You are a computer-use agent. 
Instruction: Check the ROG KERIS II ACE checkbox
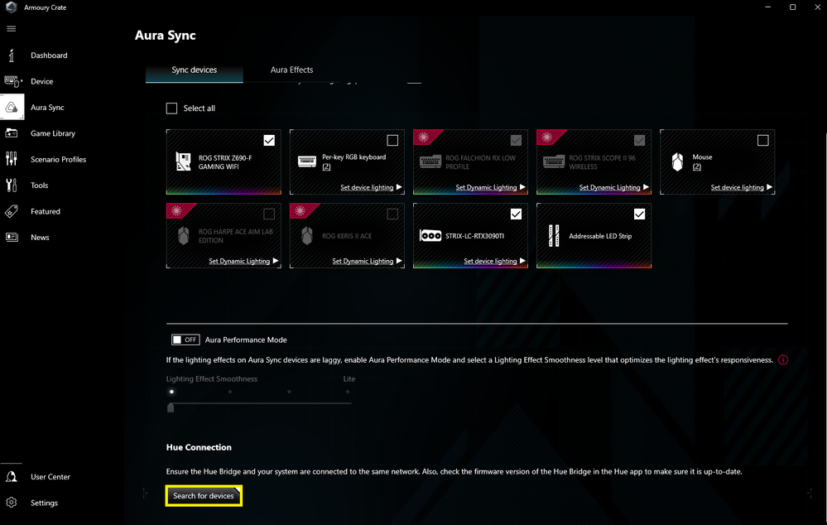(x=392, y=214)
